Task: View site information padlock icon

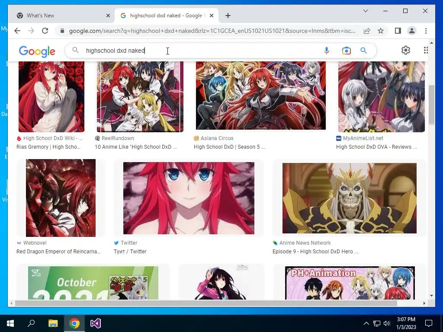Action: 62,31
